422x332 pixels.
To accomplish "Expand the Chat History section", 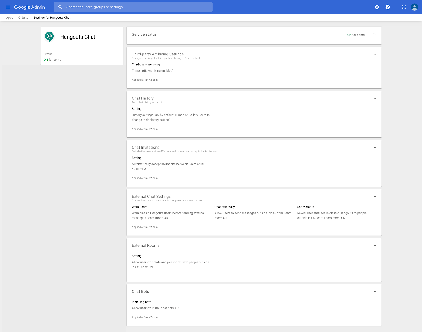I will [x=375, y=98].
